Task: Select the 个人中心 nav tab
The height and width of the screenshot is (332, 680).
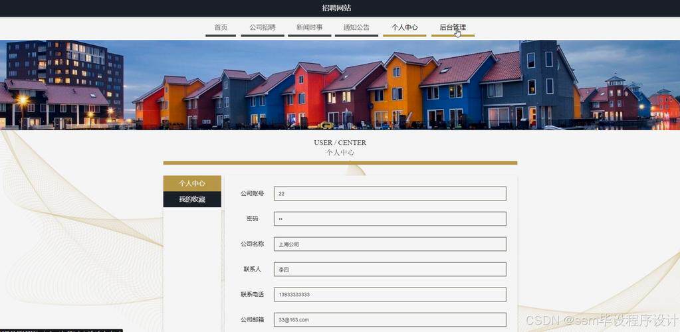Action: click(405, 27)
